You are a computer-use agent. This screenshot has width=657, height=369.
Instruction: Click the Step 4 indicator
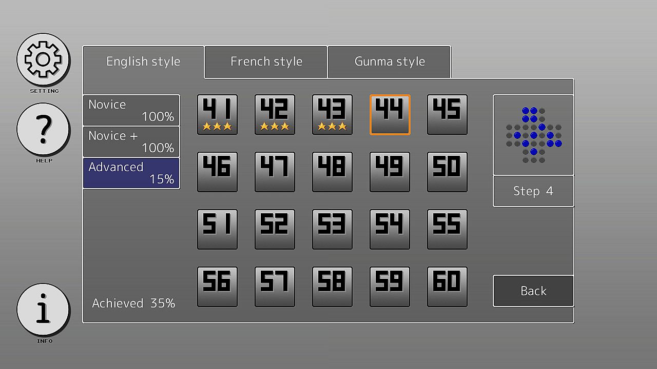click(x=533, y=191)
